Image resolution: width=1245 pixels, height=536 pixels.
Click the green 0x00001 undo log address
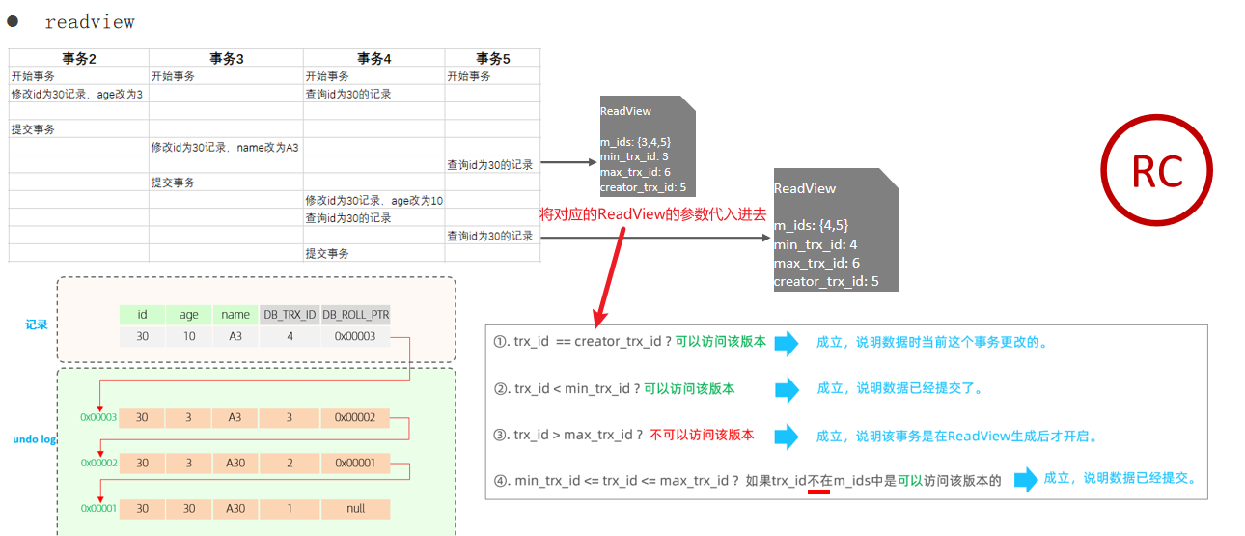pyautogui.click(x=98, y=509)
